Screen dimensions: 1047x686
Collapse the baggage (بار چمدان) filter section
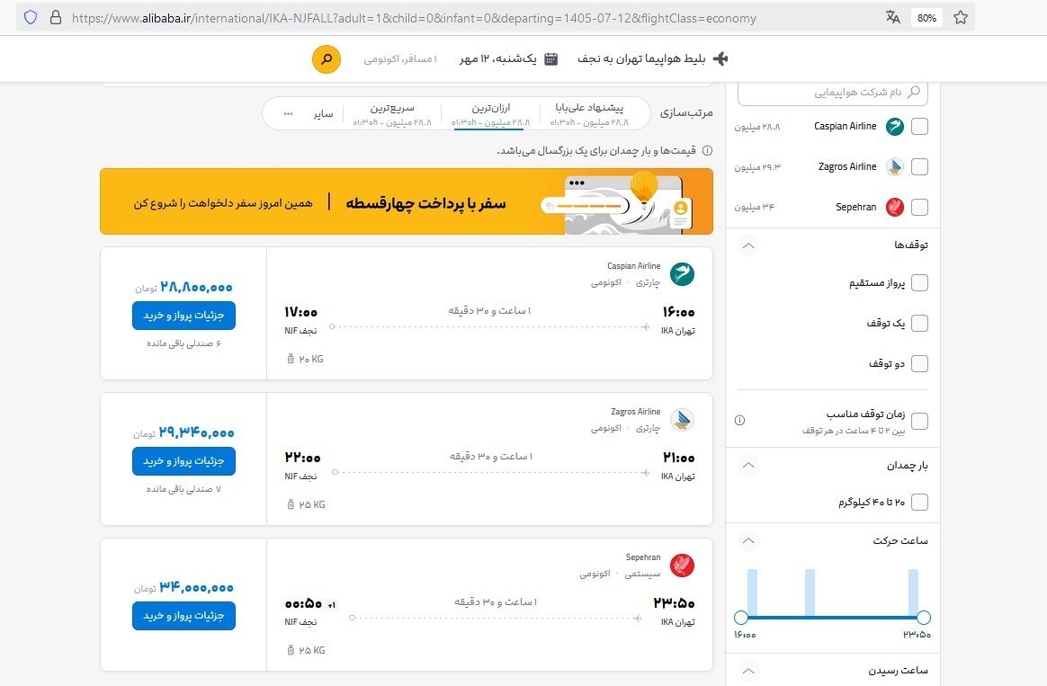coord(748,465)
